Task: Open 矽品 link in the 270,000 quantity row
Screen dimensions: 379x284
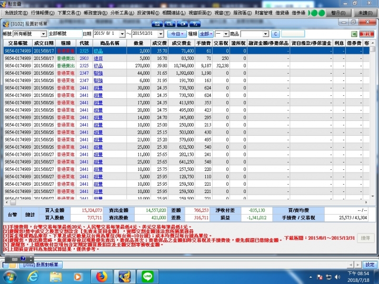Action: [x=98, y=66]
